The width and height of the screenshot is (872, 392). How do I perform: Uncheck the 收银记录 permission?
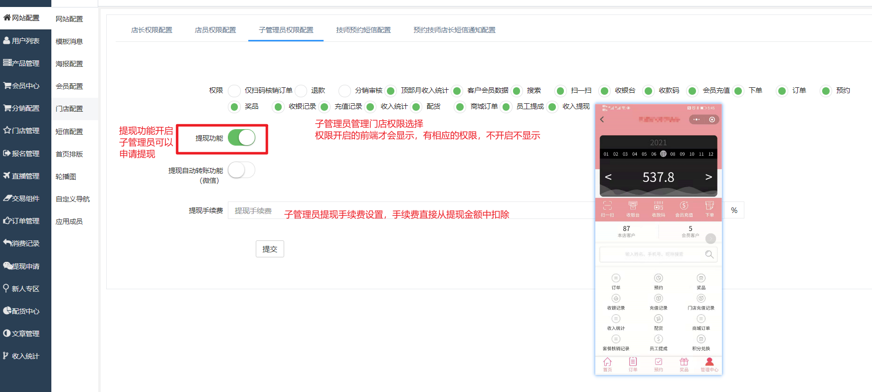click(278, 107)
